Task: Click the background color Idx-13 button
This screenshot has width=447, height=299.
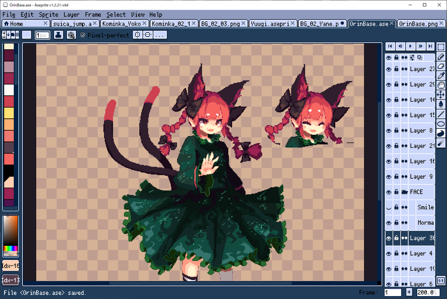Action: 10,280
